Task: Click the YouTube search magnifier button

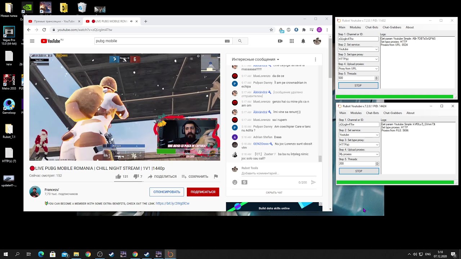Action: (x=240, y=41)
